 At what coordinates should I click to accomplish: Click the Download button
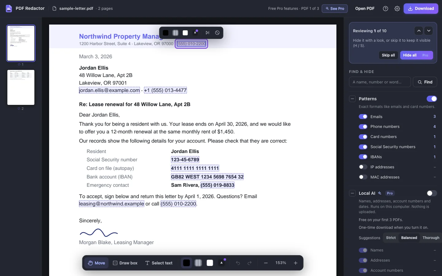[421, 9]
